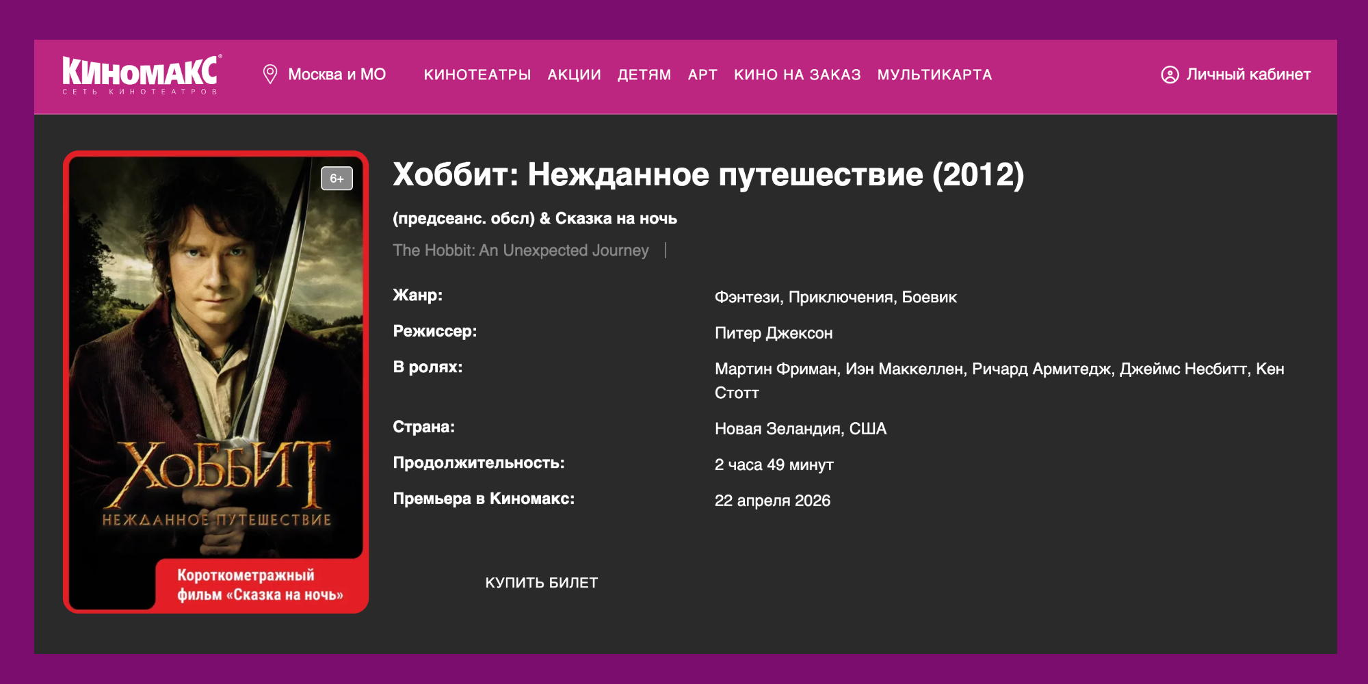Open Ричард Армитедж actor link
The height and width of the screenshot is (684, 1368).
1042,369
